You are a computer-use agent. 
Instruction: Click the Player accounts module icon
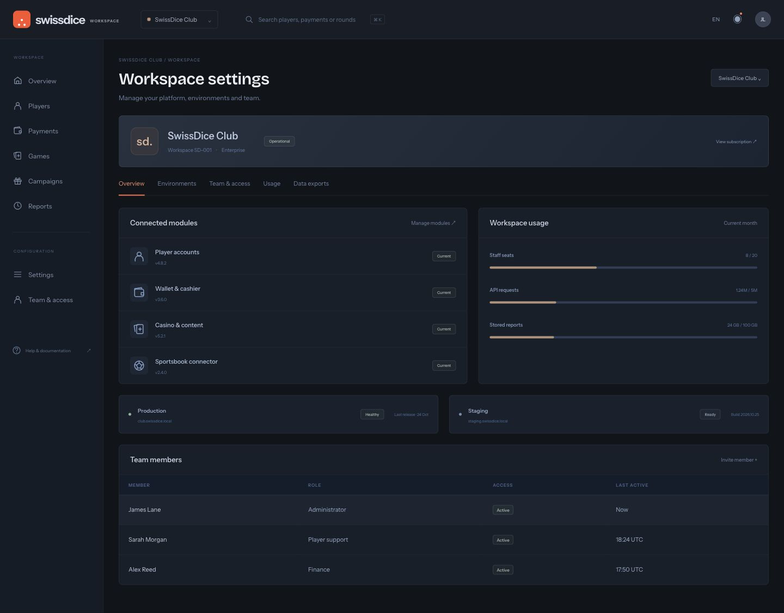coord(139,256)
